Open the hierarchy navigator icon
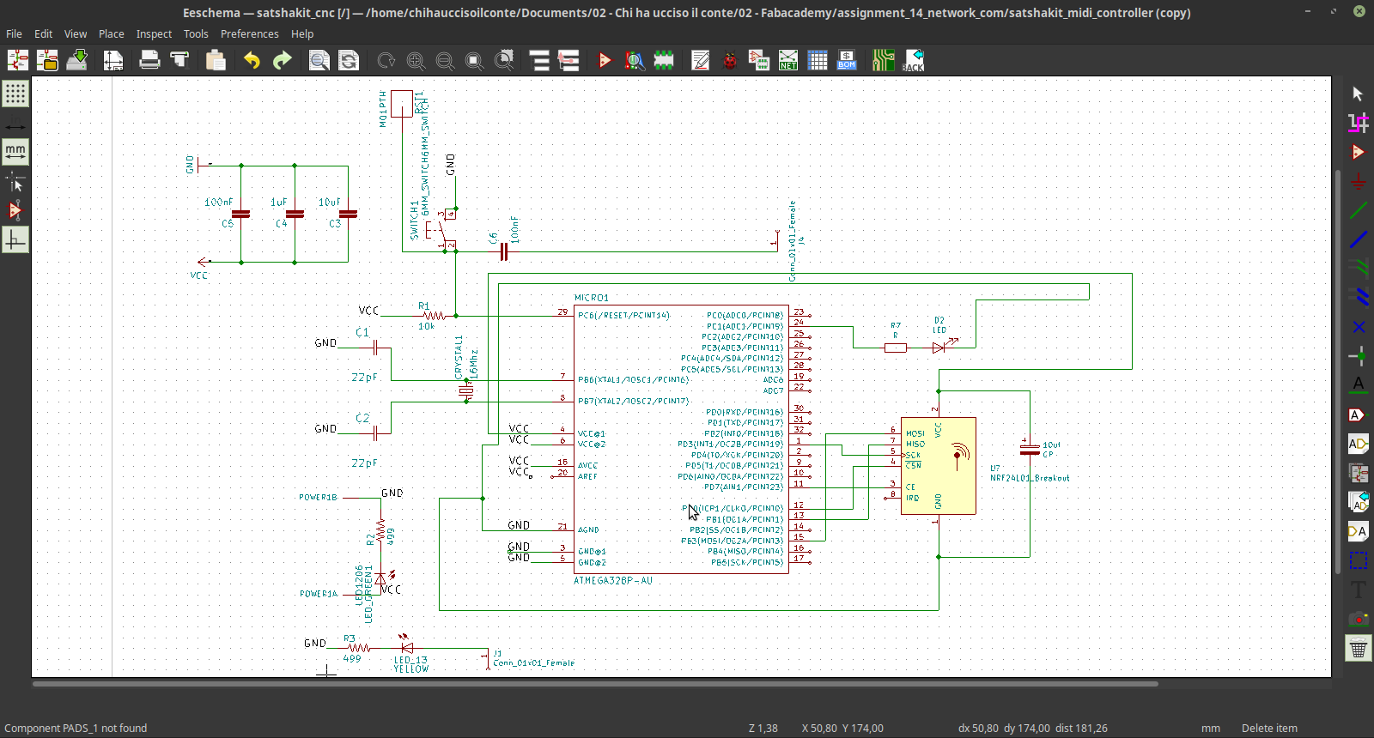The width and height of the screenshot is (1374, 738). tap(539, 60)
